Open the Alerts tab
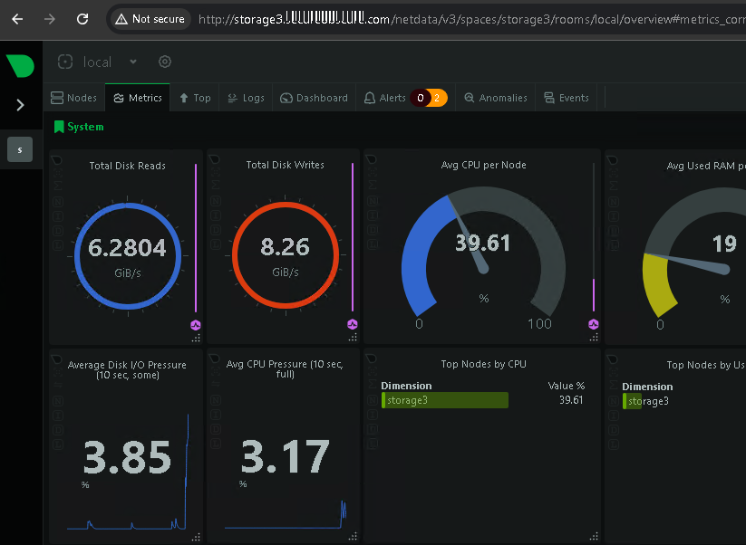Image resolution: width=746 pixels, height=545 pixels. pyautogui.click(x=385, y=98)
